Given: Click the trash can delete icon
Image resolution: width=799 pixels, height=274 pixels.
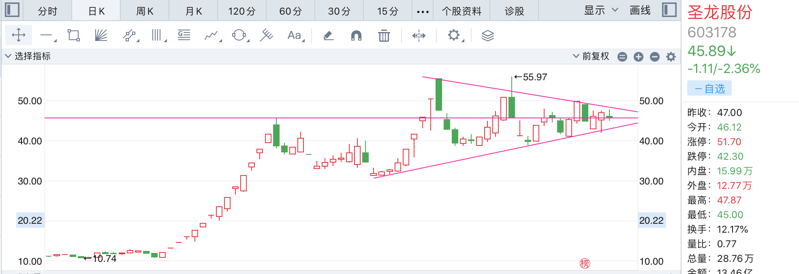Looking at the screenshot, I should coord(384,36).
